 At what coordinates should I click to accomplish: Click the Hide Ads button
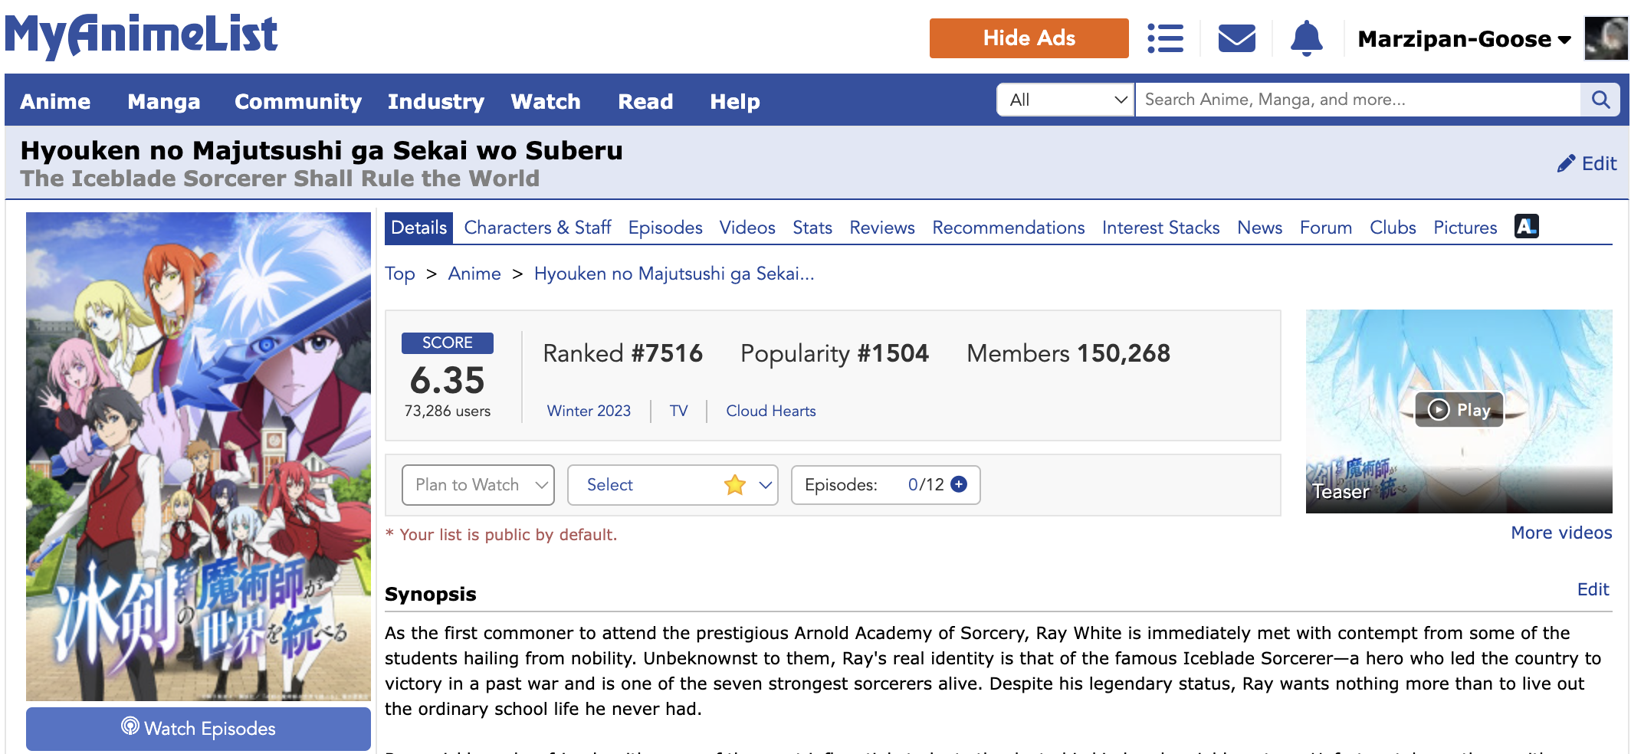[x=1029, y=38]
